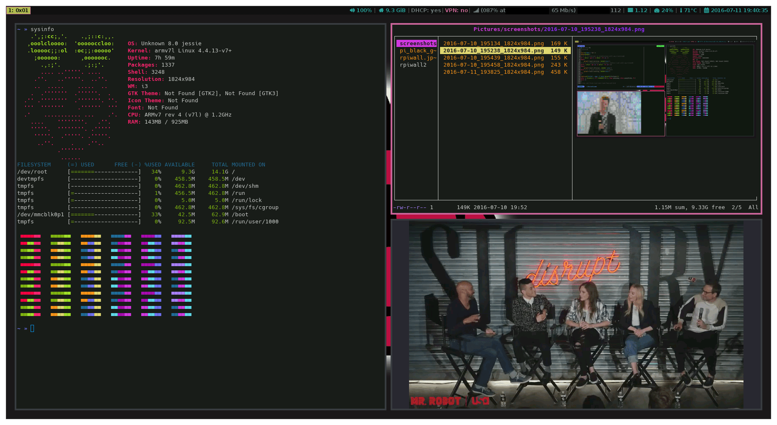Click the Kernel: armv7l Linux line
Screen dimensions: 777x425
pyautogui.click(x=179, y=51)
